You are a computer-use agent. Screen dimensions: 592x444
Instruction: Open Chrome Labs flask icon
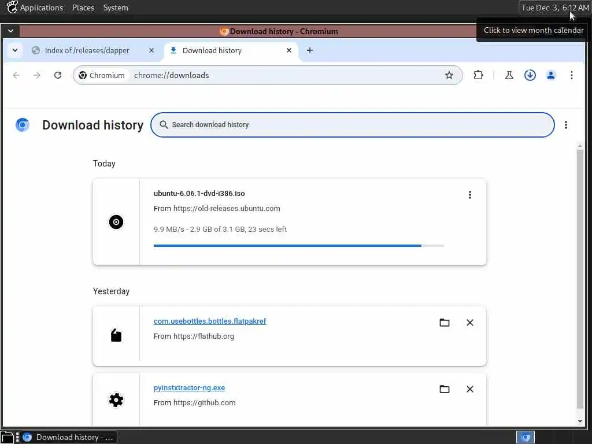coord(509,75)
